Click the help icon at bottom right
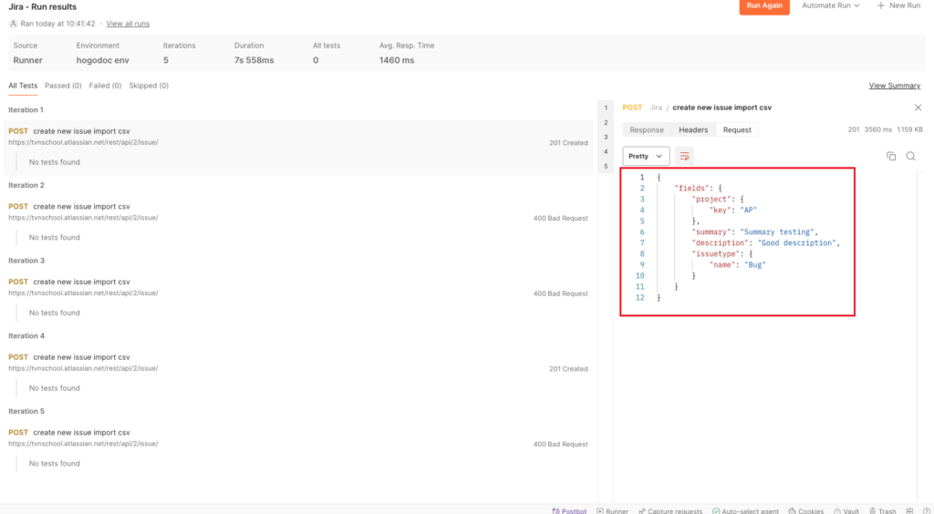934x514 pixels. pos(927,511)
